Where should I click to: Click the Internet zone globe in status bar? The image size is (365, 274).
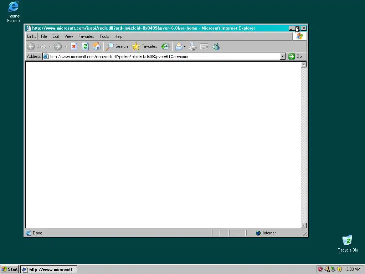258,233
